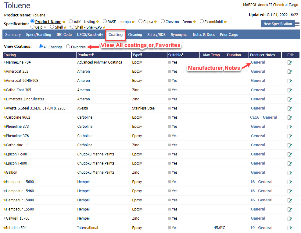This screenshot has height=233, width=301.
Task: Open CE16 producer note for Carboline 9062
Action: pos(255,117)
